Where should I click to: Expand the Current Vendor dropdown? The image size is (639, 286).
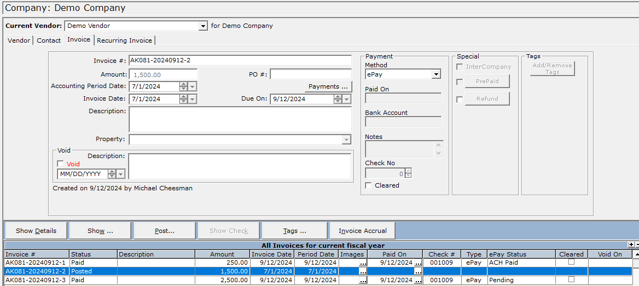point(203,26)
